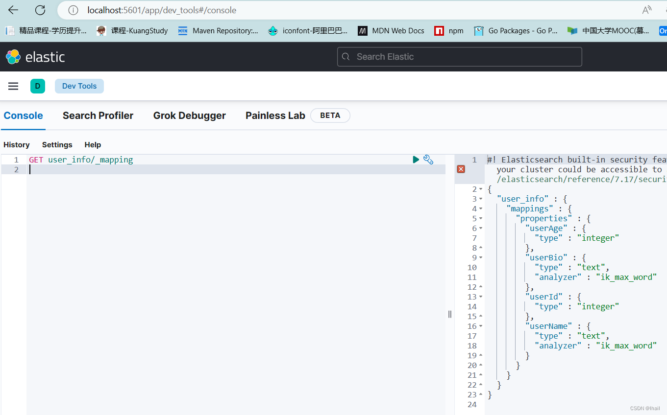Click the "properties" key in the output

coord(544,219)
